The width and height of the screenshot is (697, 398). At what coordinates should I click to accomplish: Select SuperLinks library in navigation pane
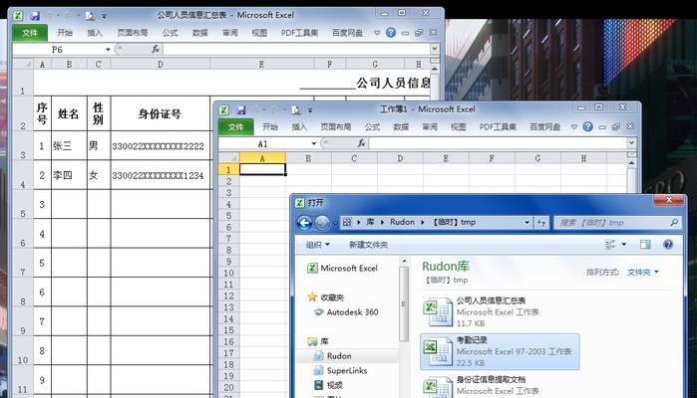[x=340, y=370]
